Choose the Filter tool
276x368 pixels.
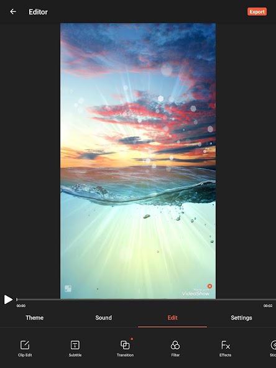(x=175, y=349)
